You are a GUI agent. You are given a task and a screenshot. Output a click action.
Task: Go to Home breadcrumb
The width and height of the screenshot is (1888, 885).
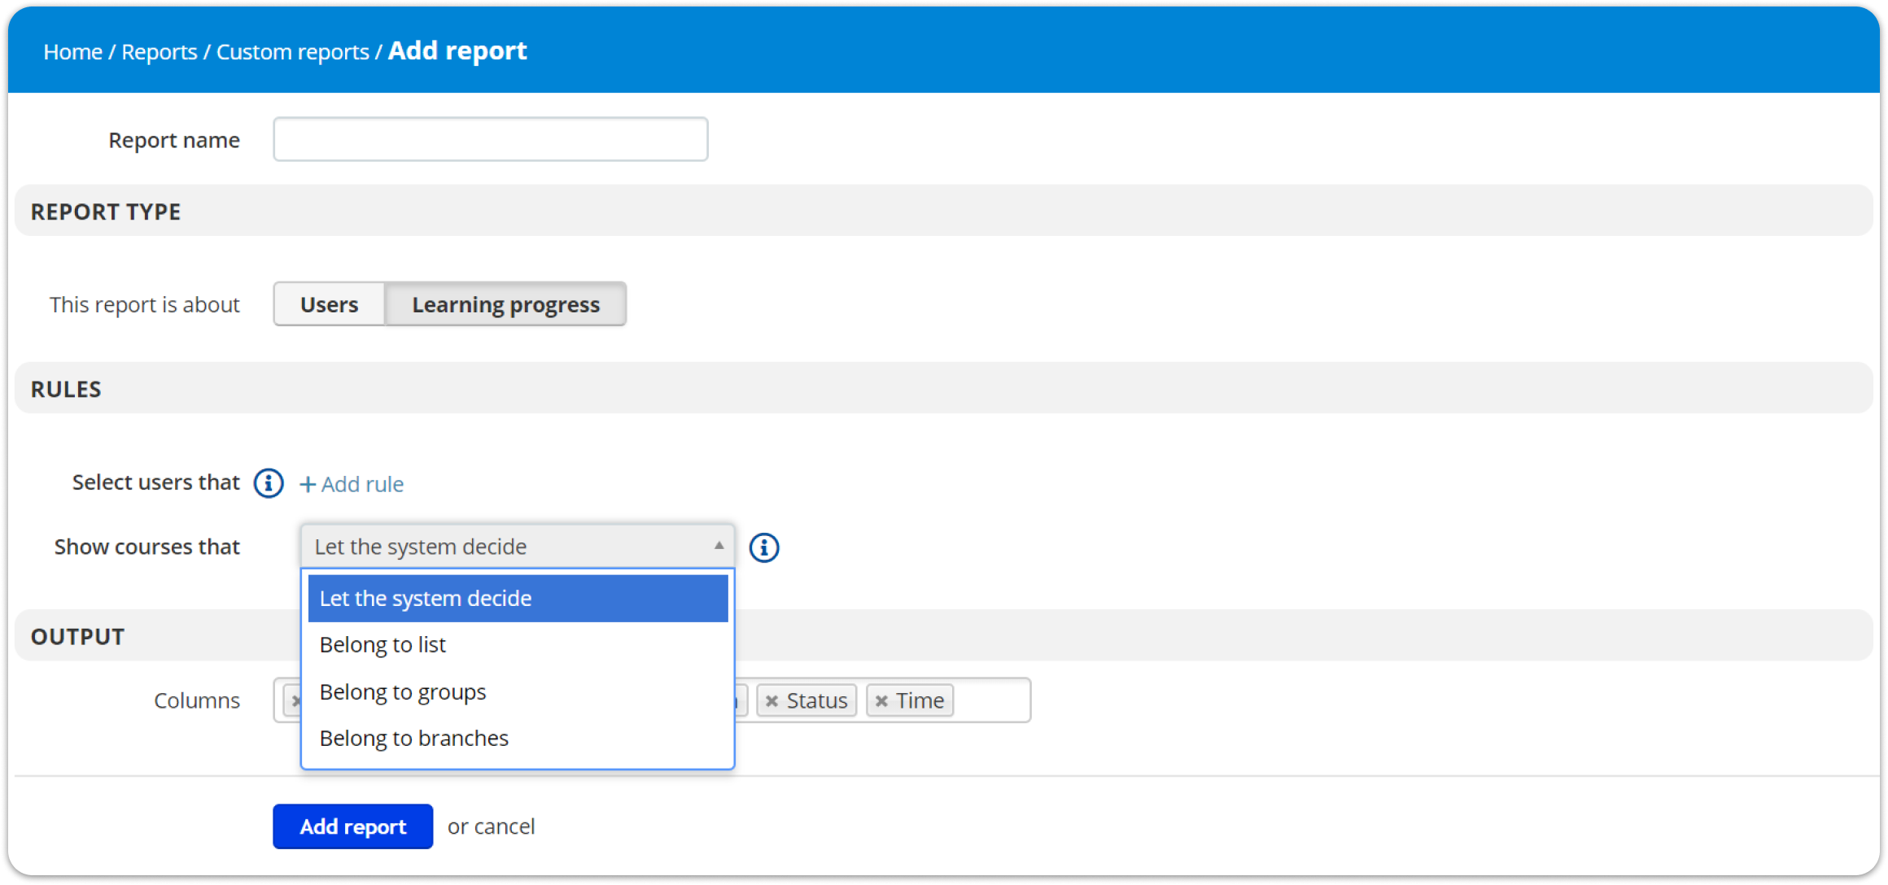click(72, 52)
